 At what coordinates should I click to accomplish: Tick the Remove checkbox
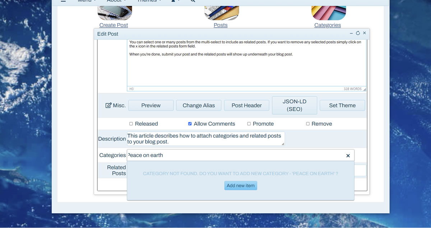tap(308, 124)
